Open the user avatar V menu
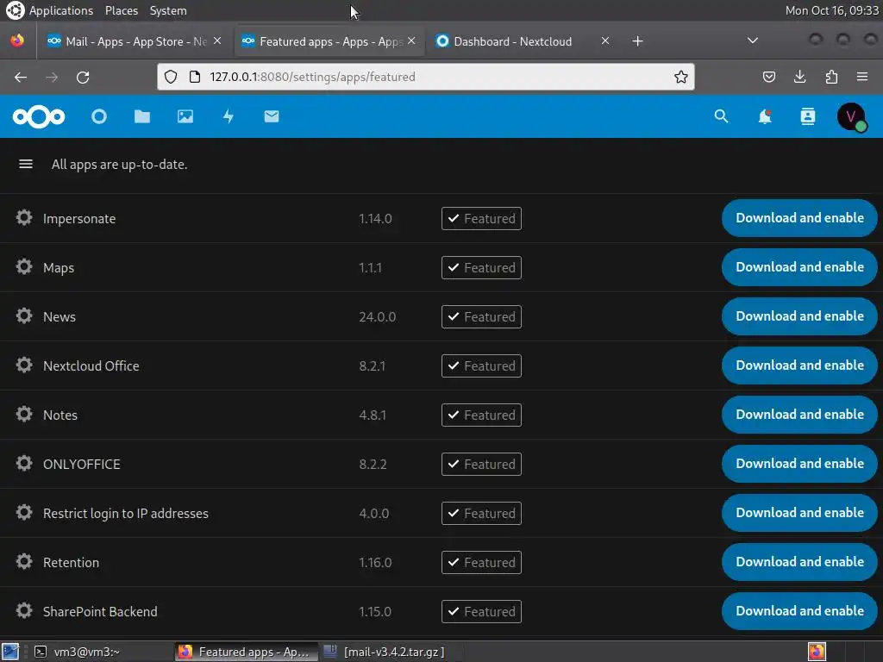This screenshot has width=883, height=662. (851, 116)
